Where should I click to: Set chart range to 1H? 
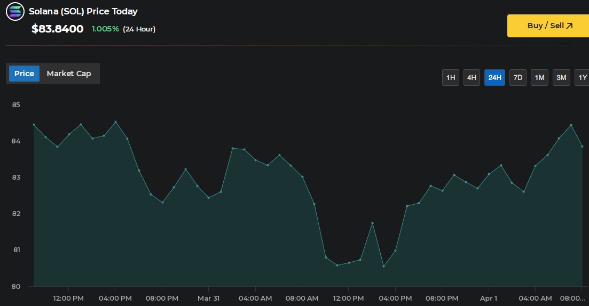click(451, 78)
